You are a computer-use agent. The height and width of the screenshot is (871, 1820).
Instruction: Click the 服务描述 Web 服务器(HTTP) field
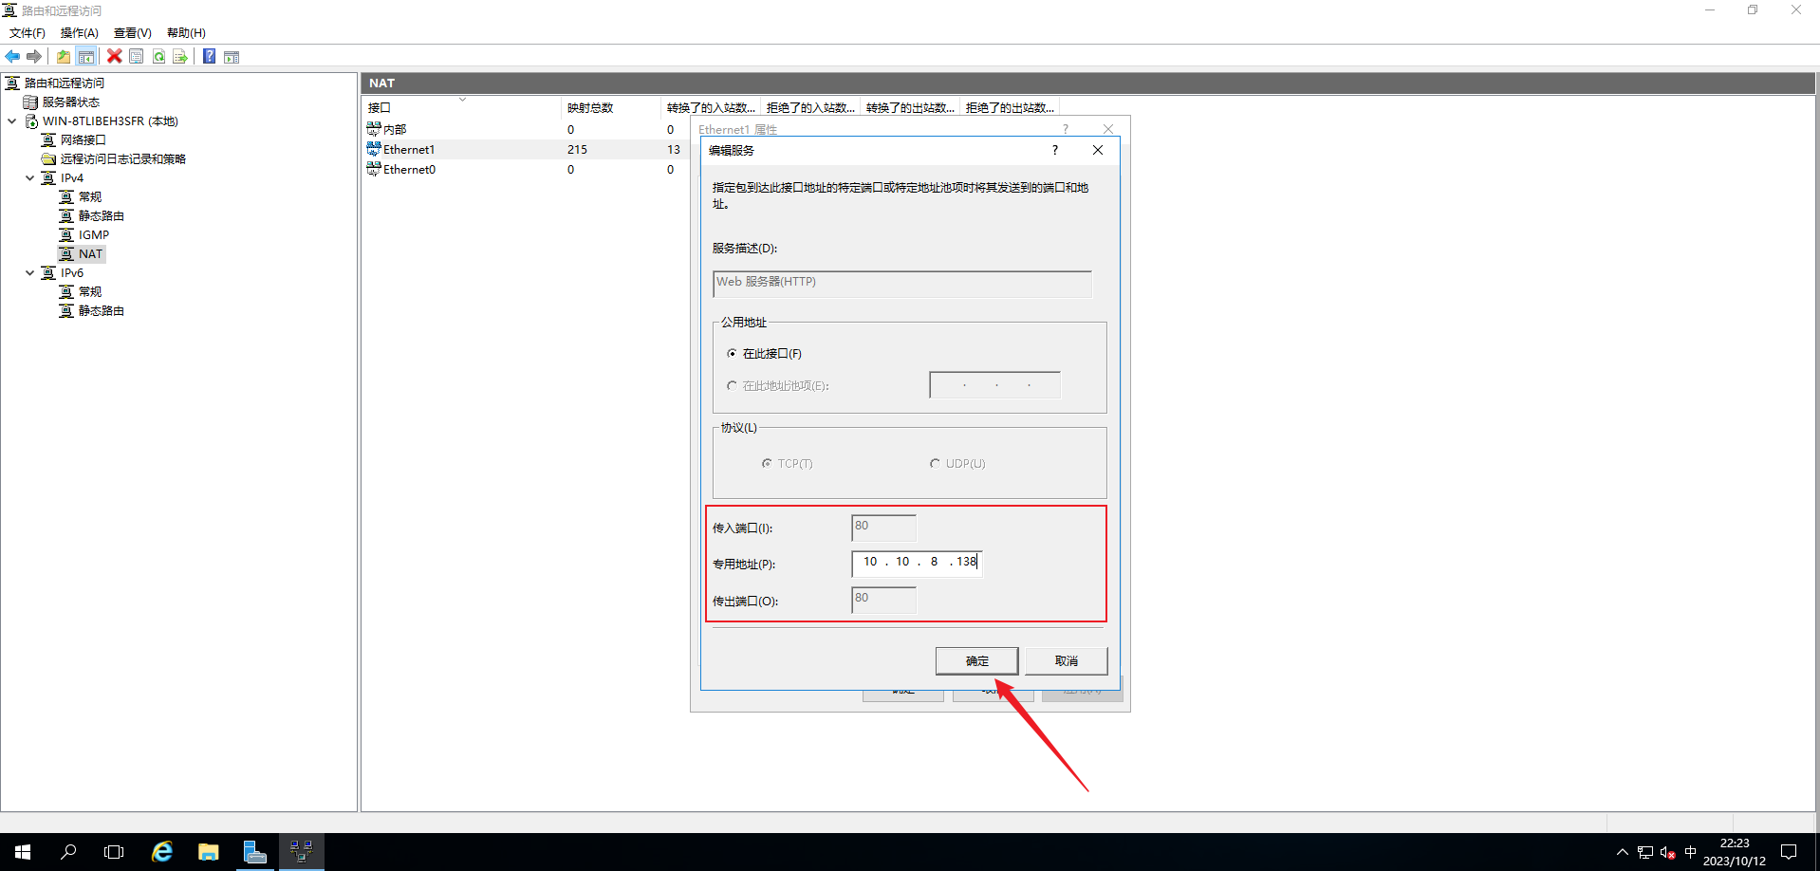(x=902, y=284)
